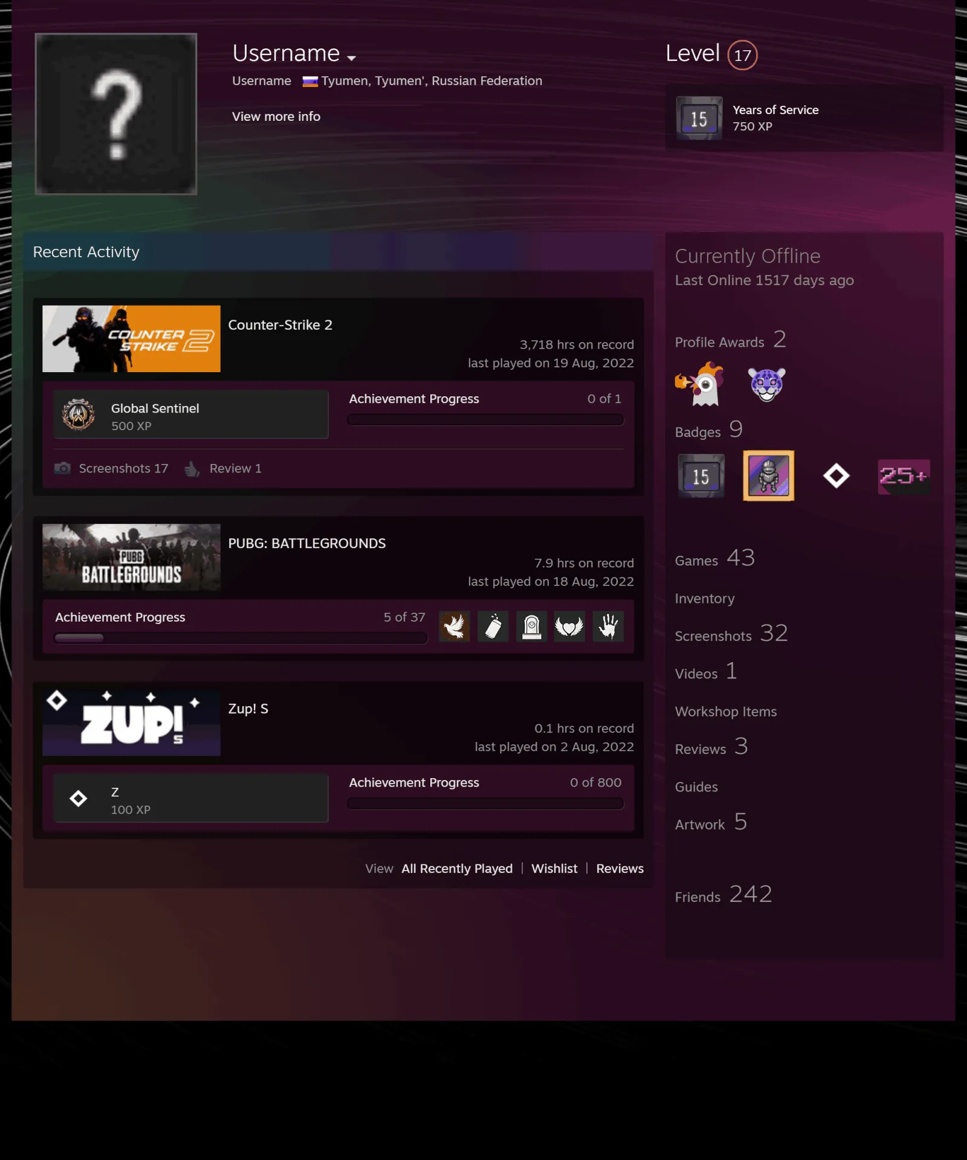The height and width of the screenshot is (1160, 967).
Task: Open the PUBG hand achievement icon
Action: (608, 627)
